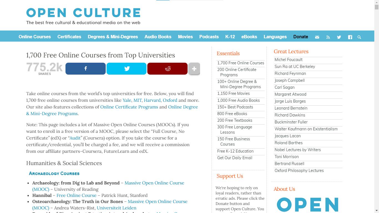Open the Twitter icon in navbar
The height and width of the screenshot is (213, 379).
coord(339,37)
